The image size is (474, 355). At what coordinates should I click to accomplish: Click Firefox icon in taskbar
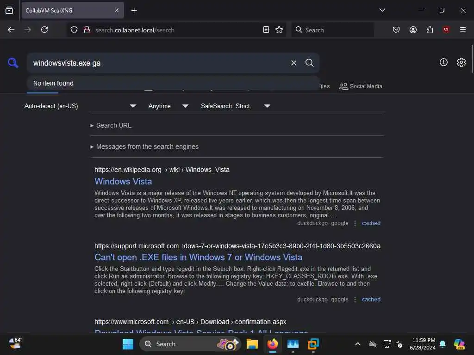pos(272,344)
